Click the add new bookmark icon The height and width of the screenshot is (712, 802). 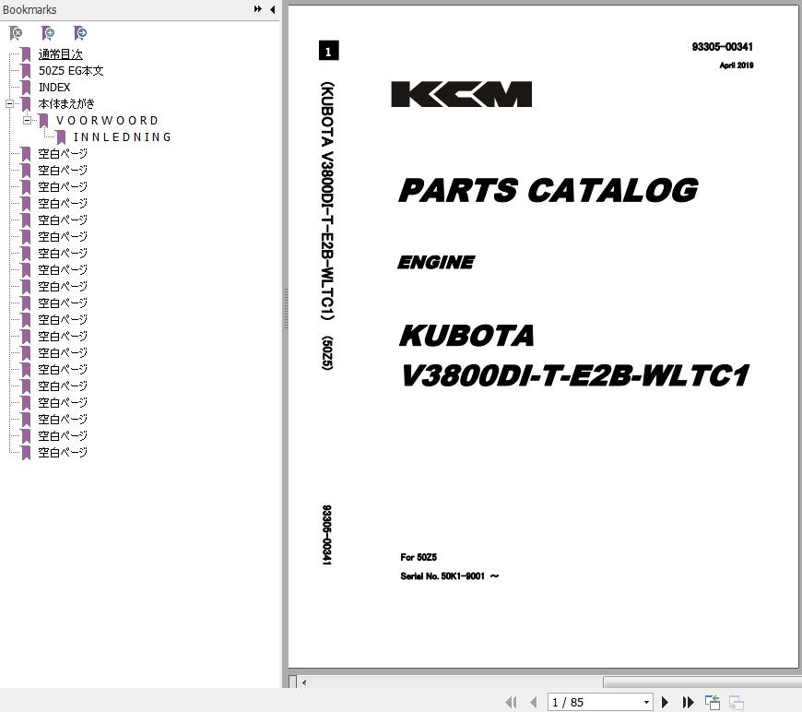(48, 33)
